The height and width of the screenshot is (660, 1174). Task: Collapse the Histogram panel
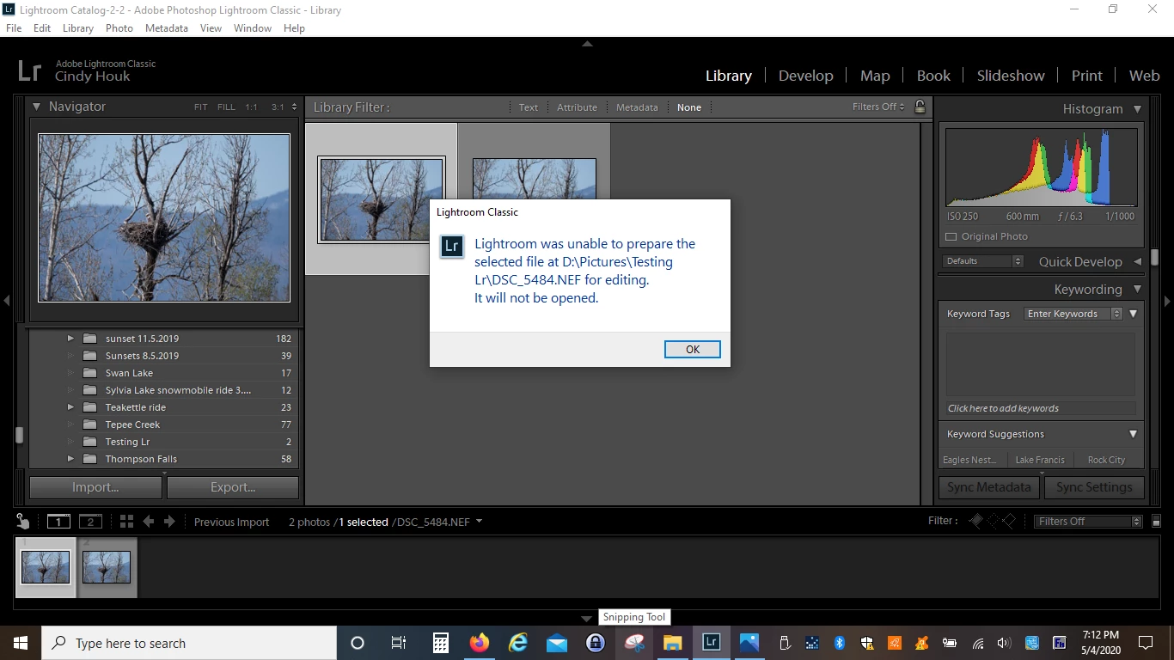coord(1137,109)
